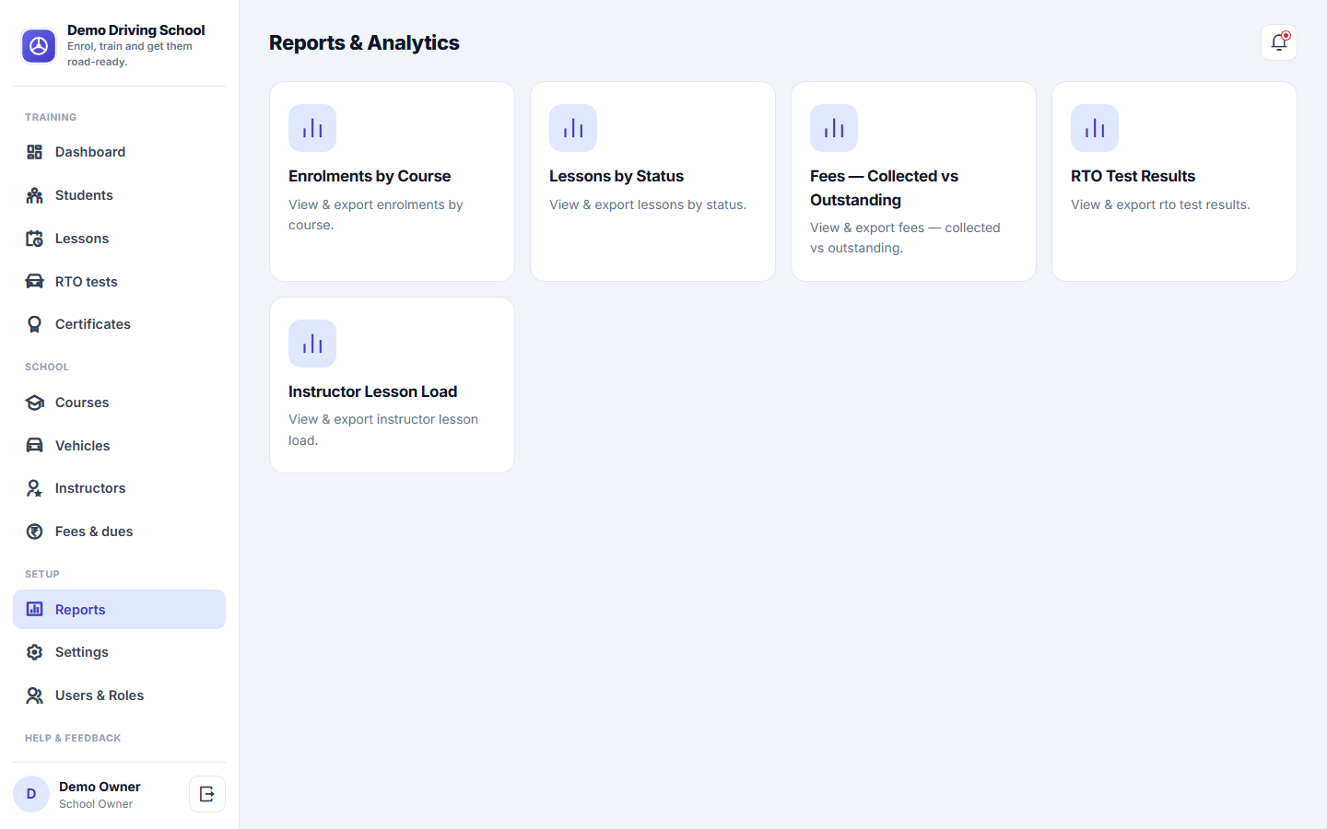Click the Reports chart icon in sidebar

coord(34,610)
